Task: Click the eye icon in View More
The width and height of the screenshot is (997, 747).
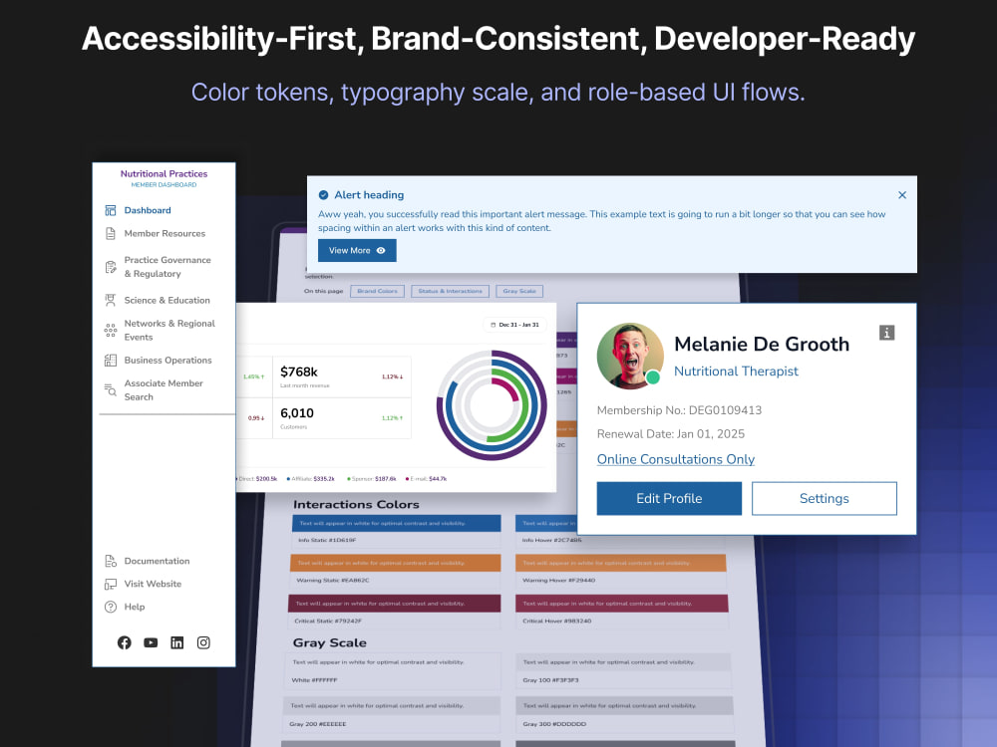Action: pyautogui.click(x=381, y=250)
